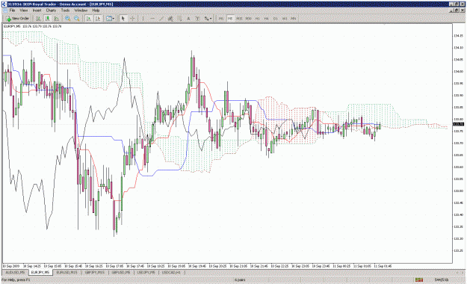This screenshot has height=284, width=467.
Task: Open the Window menu
Action: 81,10
